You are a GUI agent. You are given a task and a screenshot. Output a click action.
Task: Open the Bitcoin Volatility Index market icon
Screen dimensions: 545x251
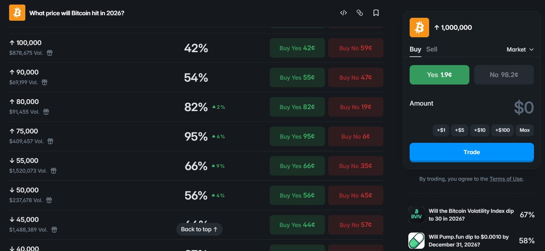point(416,215)
